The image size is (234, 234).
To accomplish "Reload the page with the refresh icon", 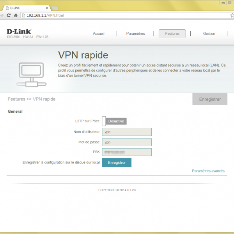I will pos(9,16).
